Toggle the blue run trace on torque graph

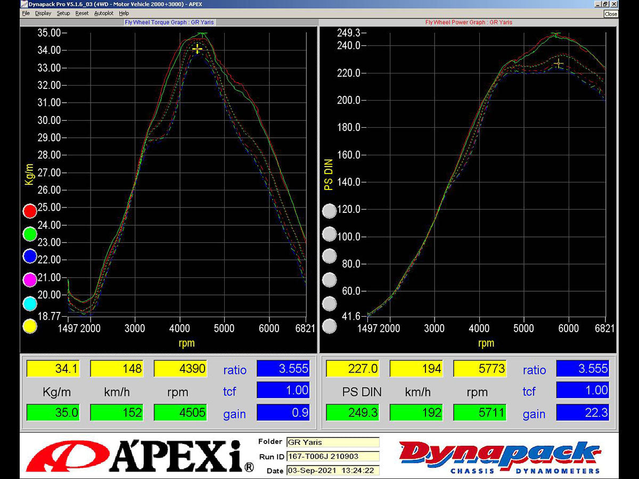pos(29,256)
